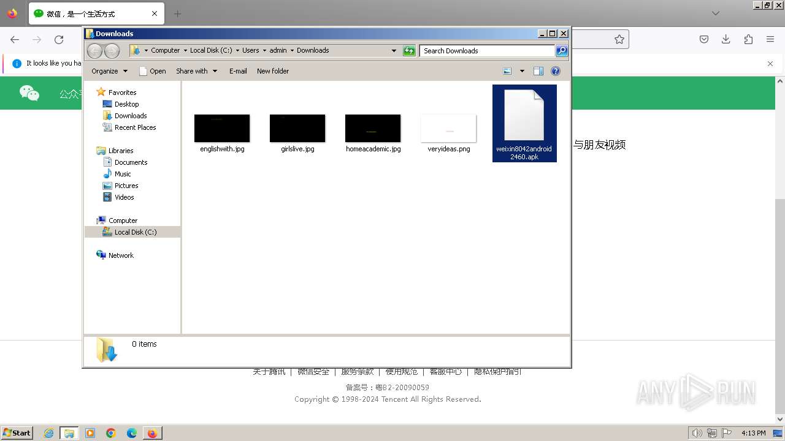Switch to the 微信 browser tab
This screenshot has width=785, height=441.
point(95,13)
